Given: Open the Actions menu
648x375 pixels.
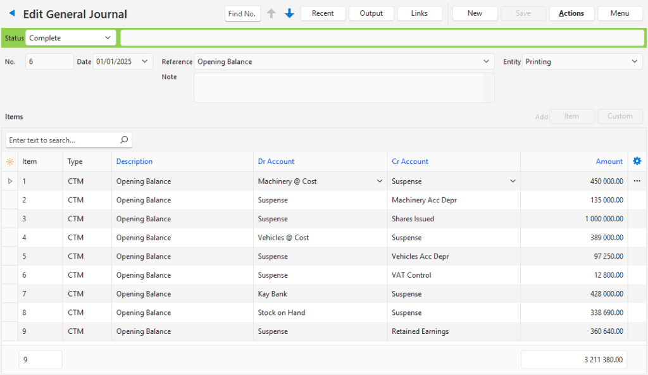Looking at the screenshot, I should point(571,13).
